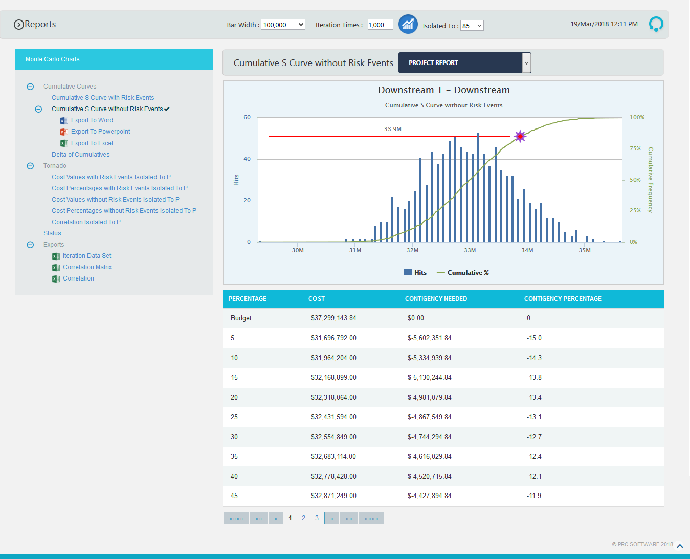Screen dimensions: 690x559
Task: Collapse the Exports tree section
Action: pyautogui.click(x=30, y=245)
